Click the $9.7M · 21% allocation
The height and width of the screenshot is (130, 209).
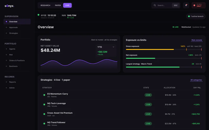click(x=170, y=114)
